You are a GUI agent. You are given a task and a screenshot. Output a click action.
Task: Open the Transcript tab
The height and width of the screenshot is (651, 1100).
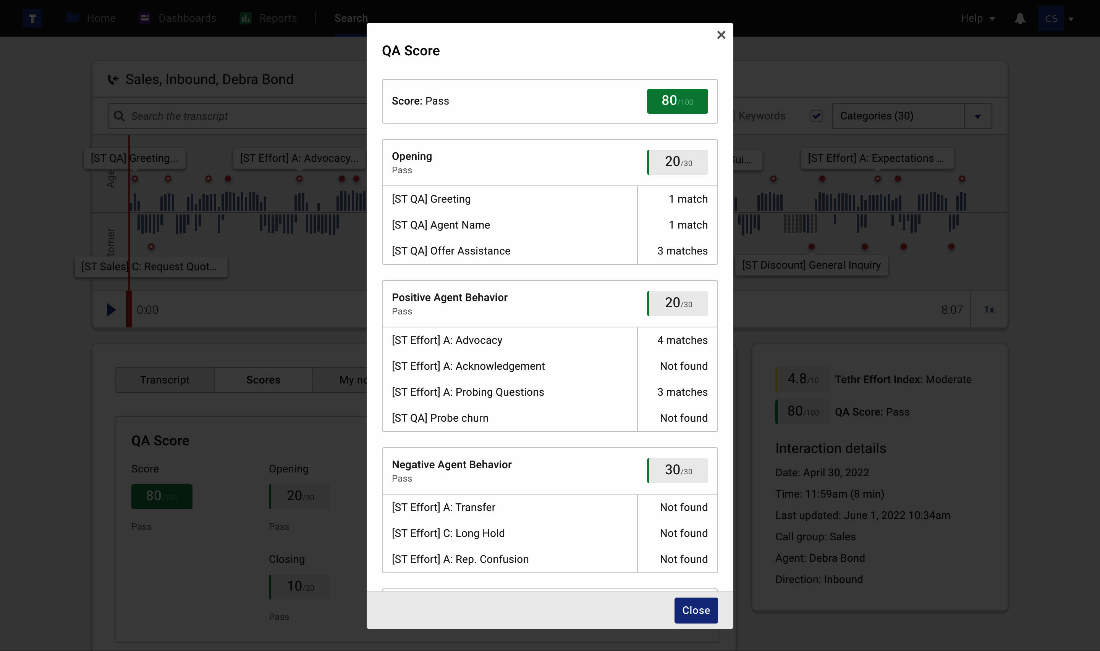[164, 379]
